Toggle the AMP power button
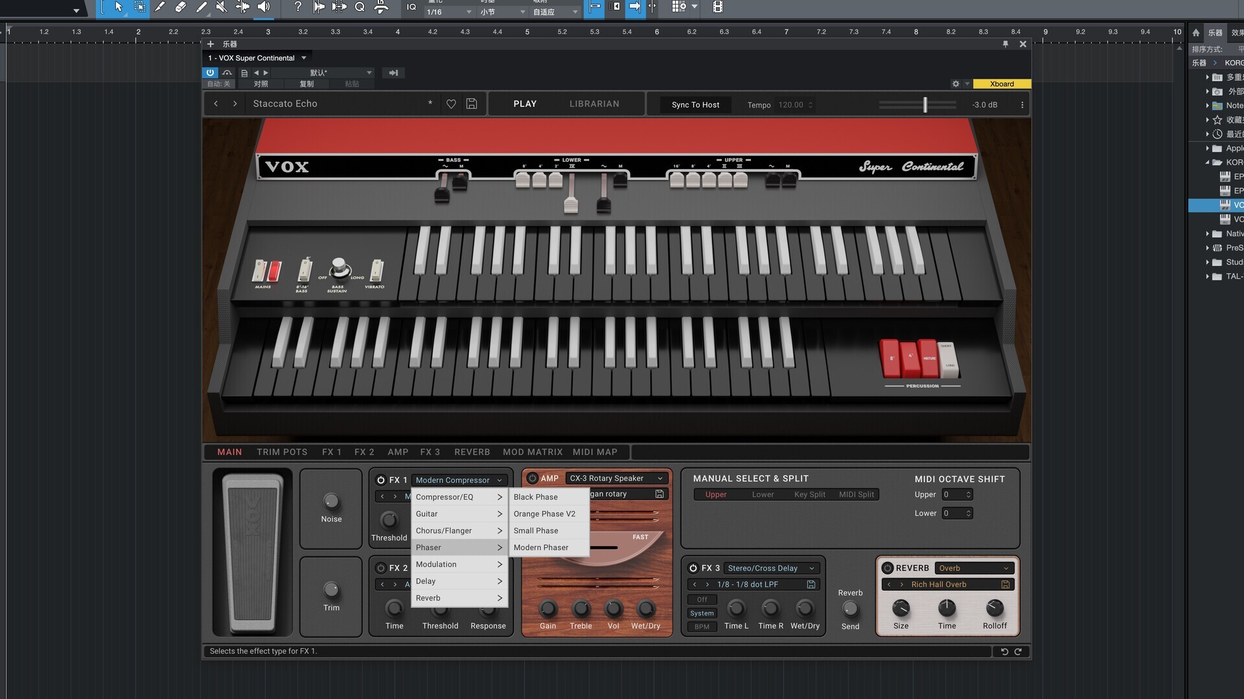 click(x=533, y=478)
